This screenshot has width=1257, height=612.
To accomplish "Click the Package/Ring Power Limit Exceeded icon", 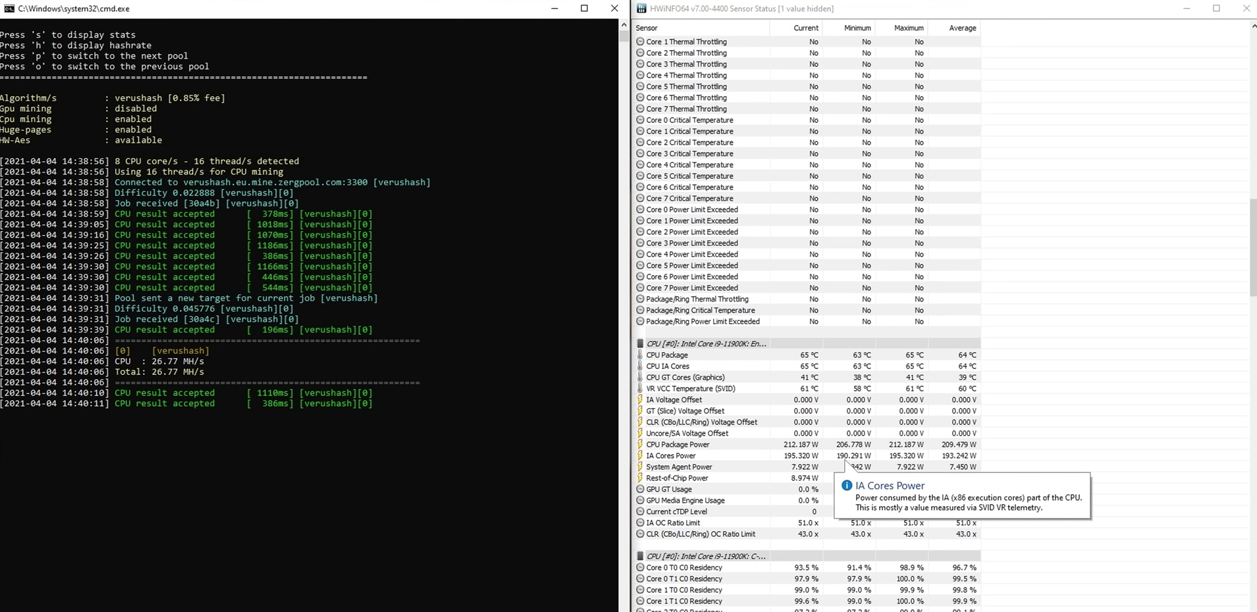I will coord(640,321).
